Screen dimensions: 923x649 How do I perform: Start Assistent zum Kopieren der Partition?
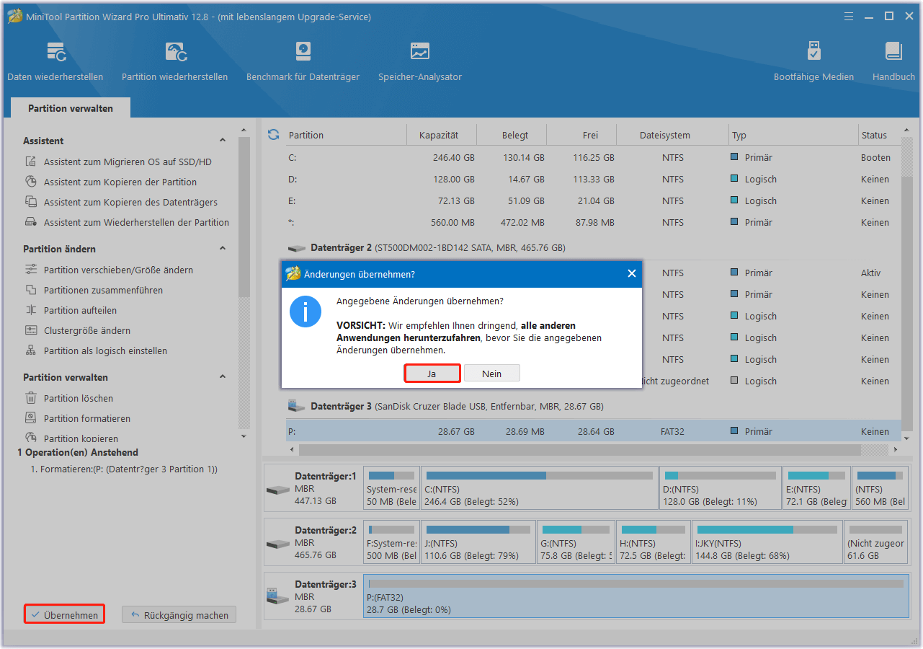pos(120,182)
